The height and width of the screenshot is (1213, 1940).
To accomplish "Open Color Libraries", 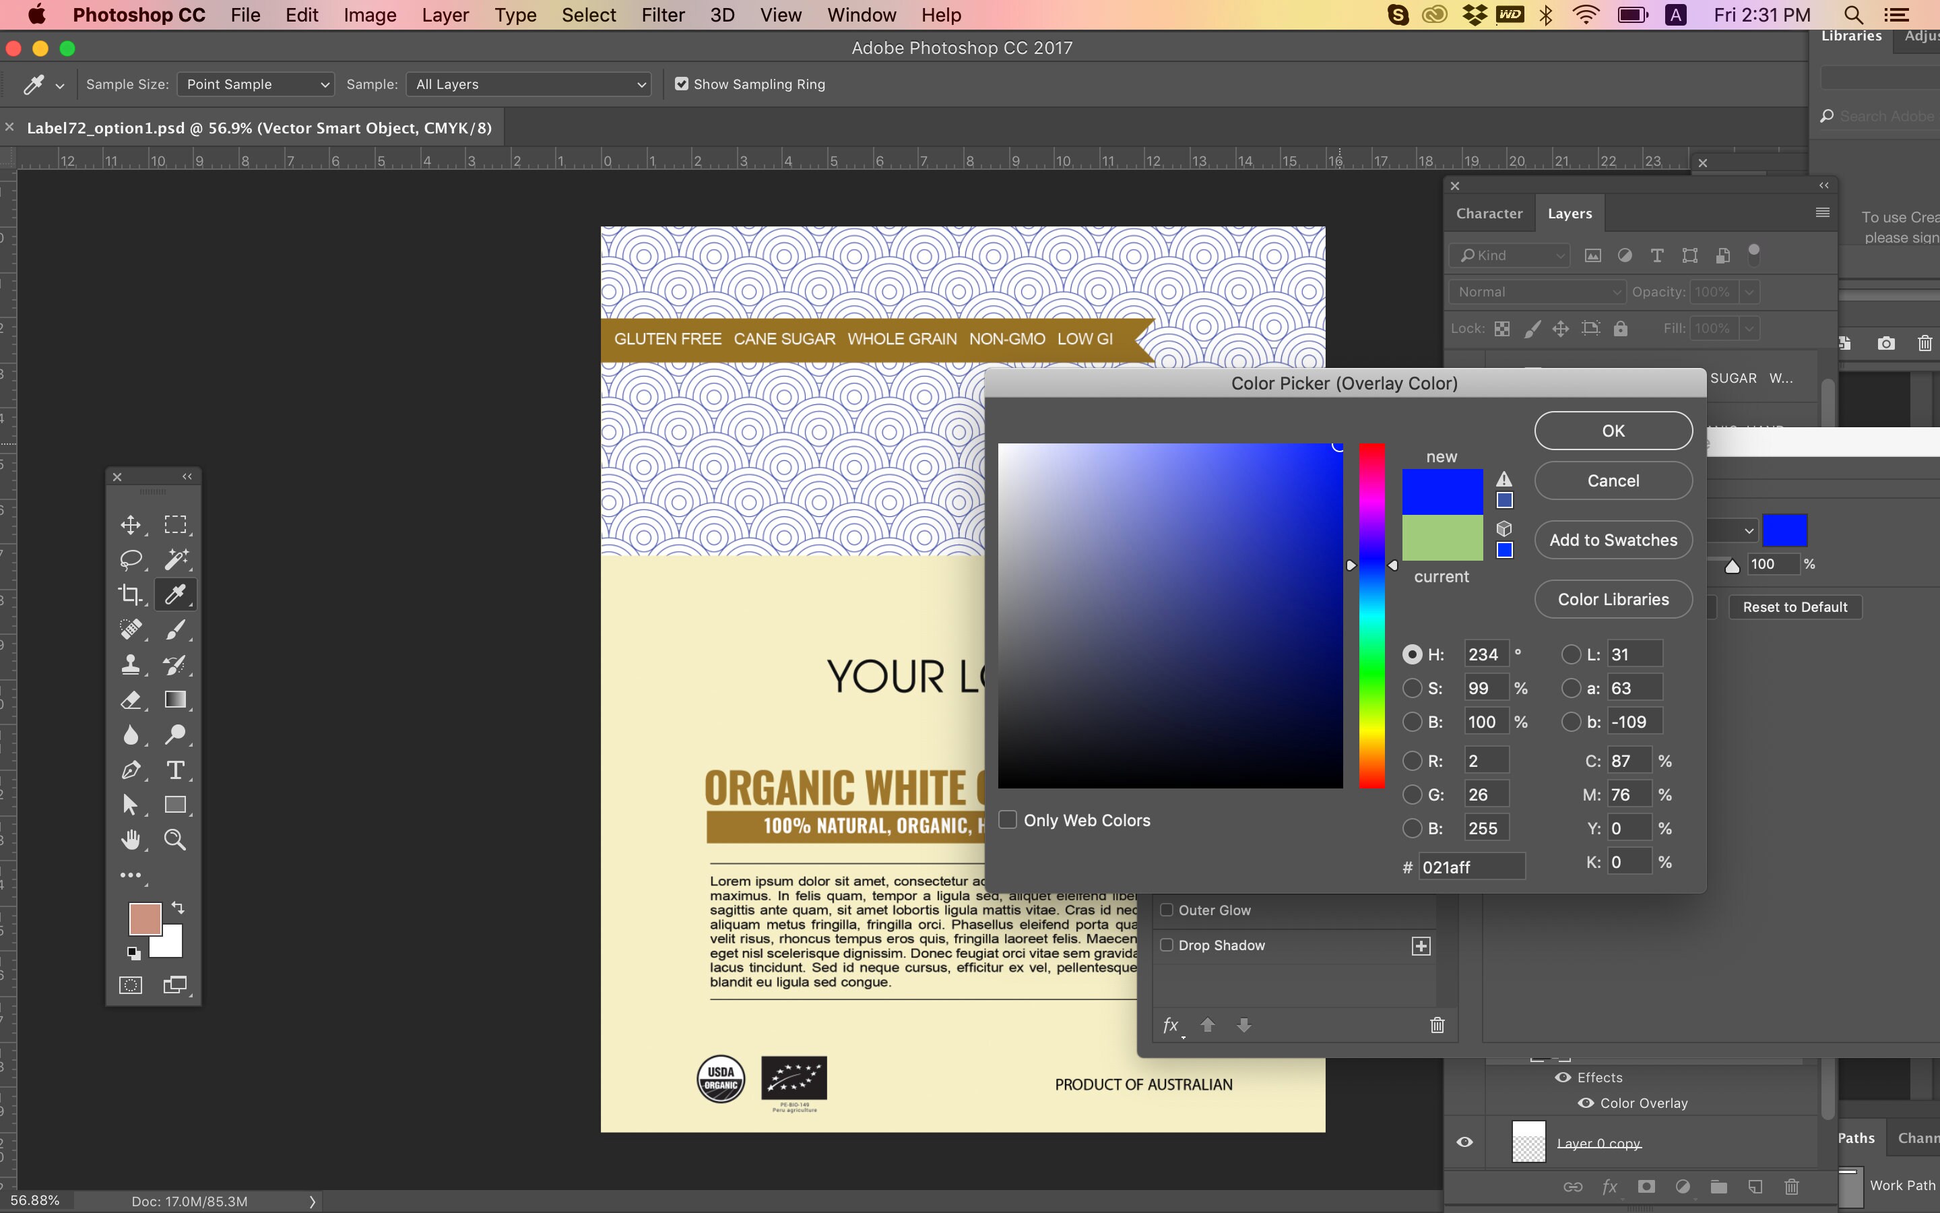I will (1613, 599).
